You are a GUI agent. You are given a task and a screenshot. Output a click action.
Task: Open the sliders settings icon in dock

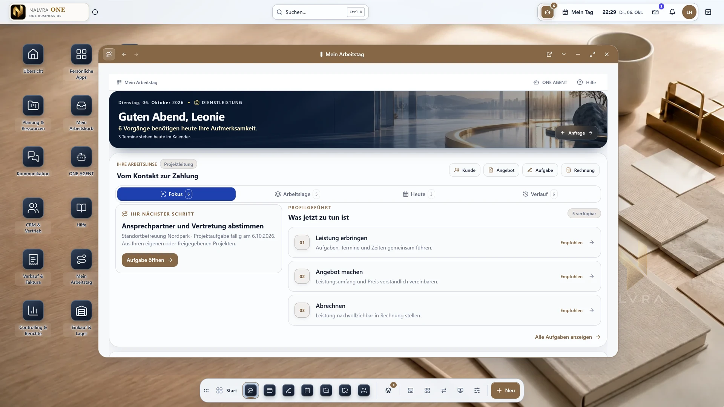[x=477, y=390]
